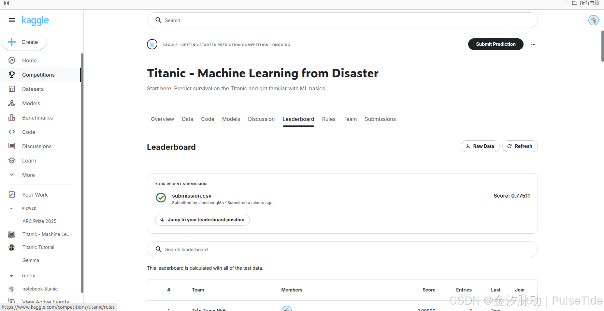The width and height of the screenshot is (604, 311).
Task: Click the submission.csv file name
Action: tap(192, 196)
